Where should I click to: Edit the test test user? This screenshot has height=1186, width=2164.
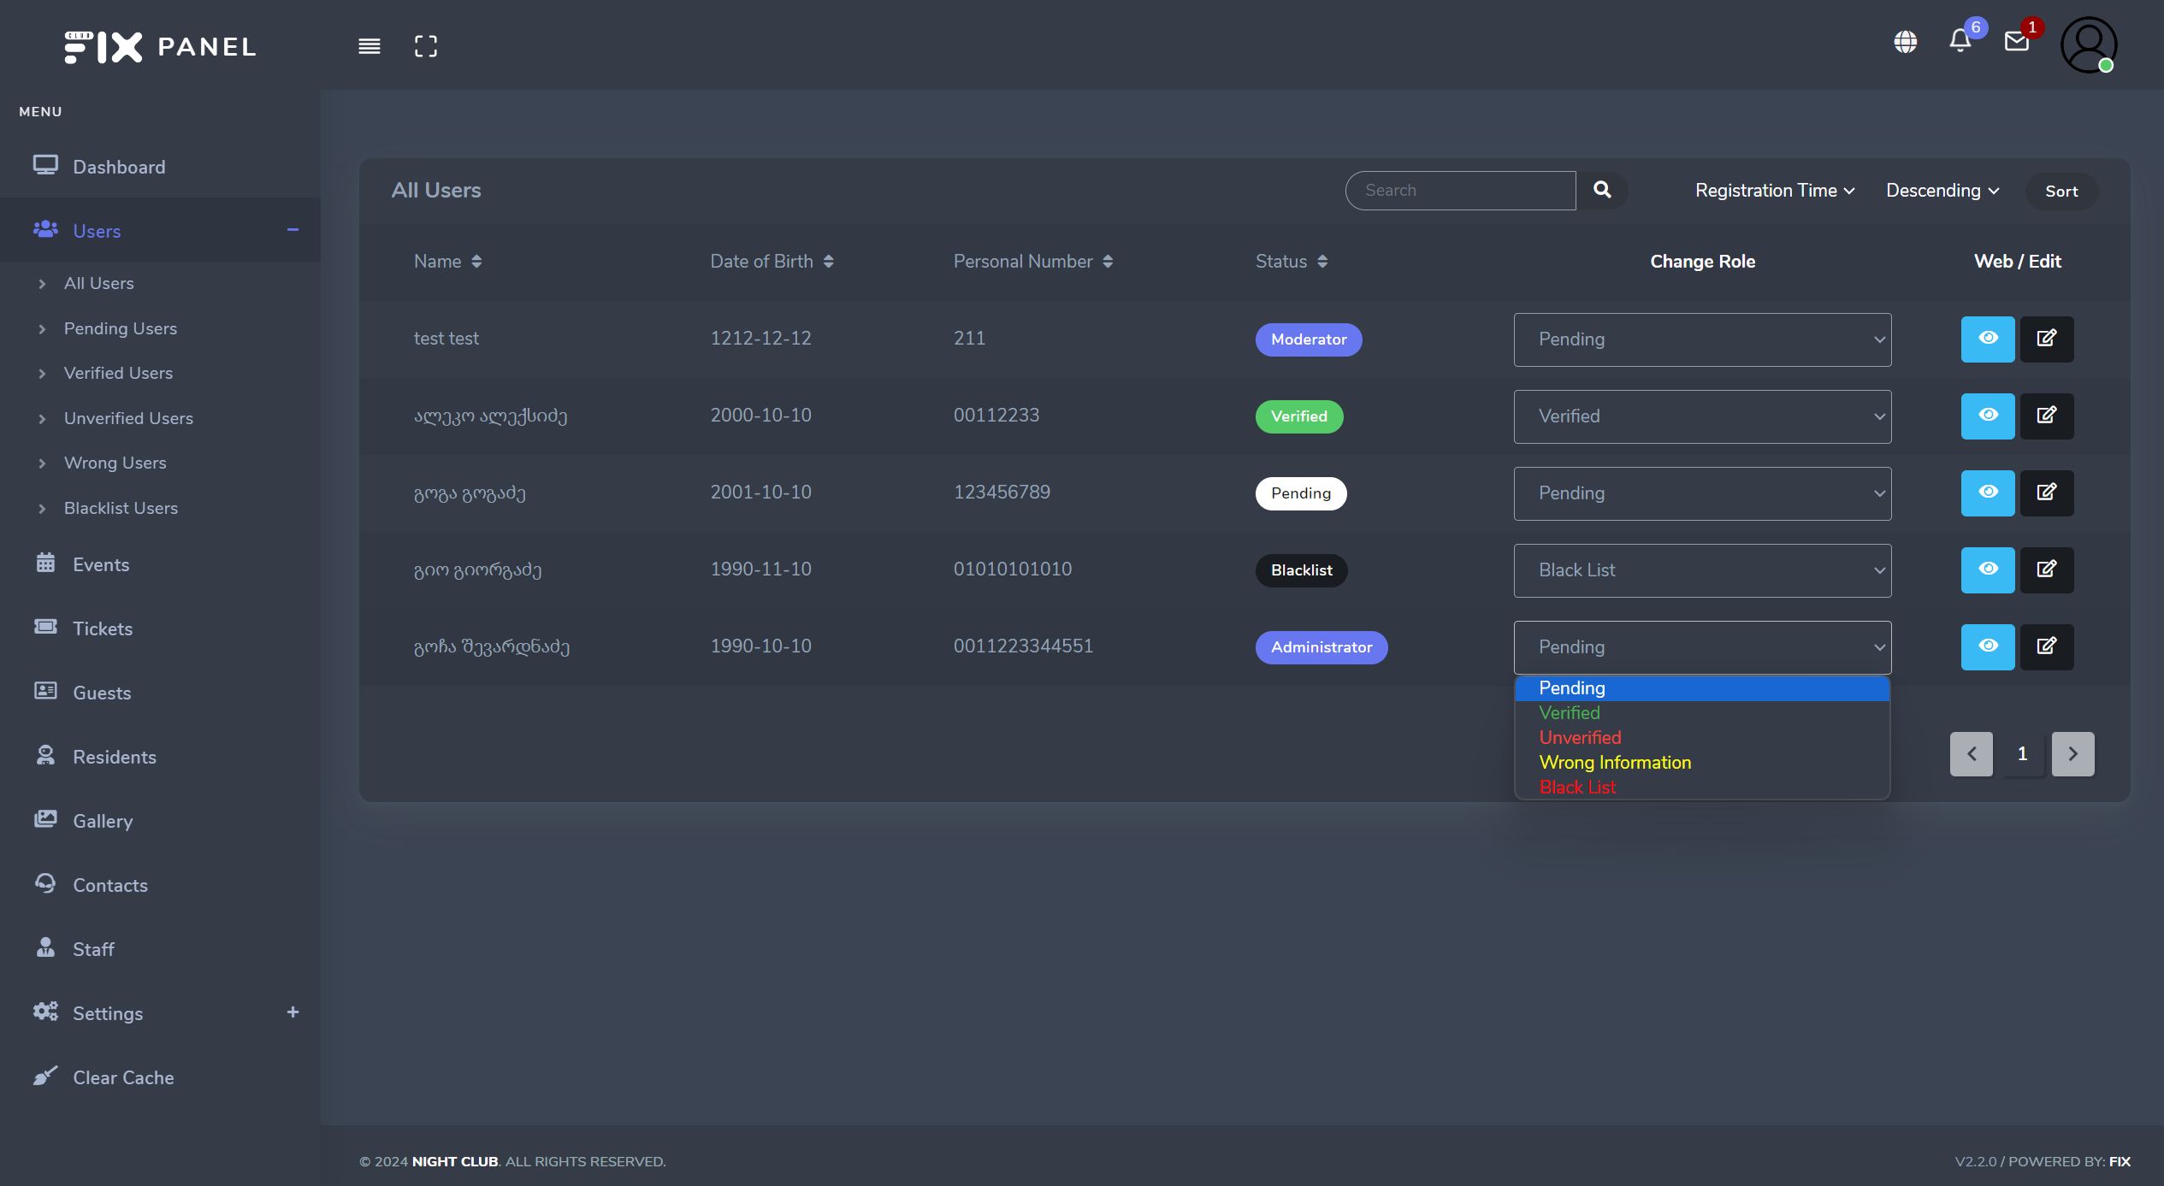(2046, 339)
